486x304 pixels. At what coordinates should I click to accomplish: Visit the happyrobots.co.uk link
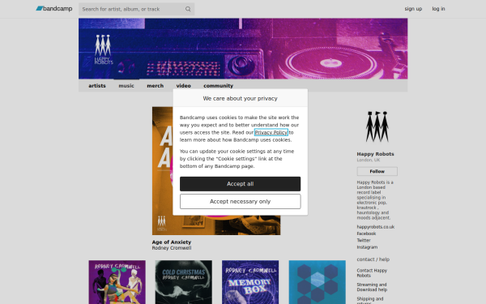375,227
